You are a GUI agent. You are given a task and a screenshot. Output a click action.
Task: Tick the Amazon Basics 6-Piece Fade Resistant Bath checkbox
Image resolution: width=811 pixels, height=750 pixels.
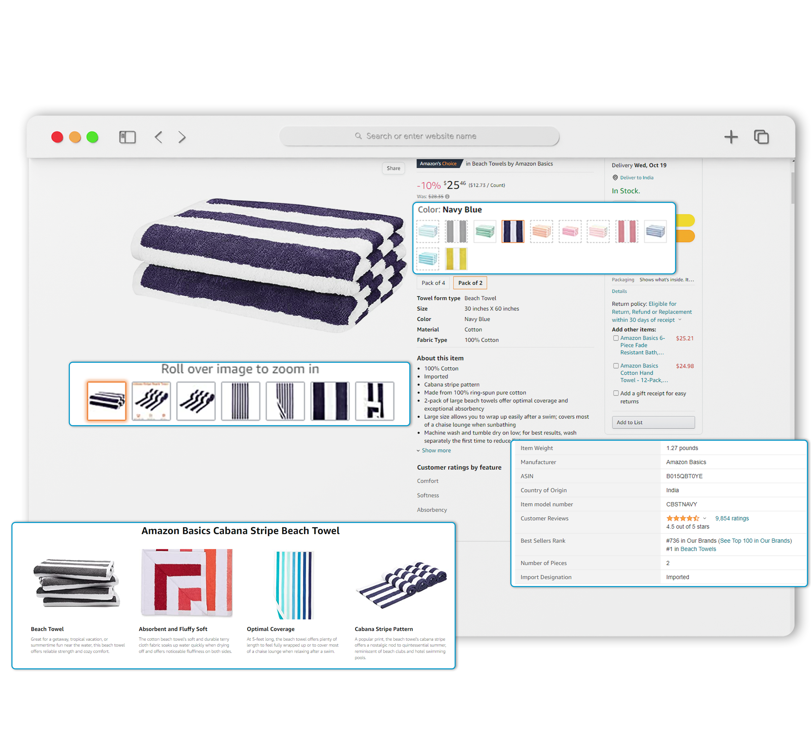tap(616, 338)
